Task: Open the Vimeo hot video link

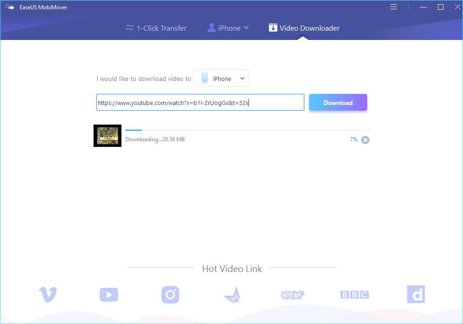Action: coord(47,294)
